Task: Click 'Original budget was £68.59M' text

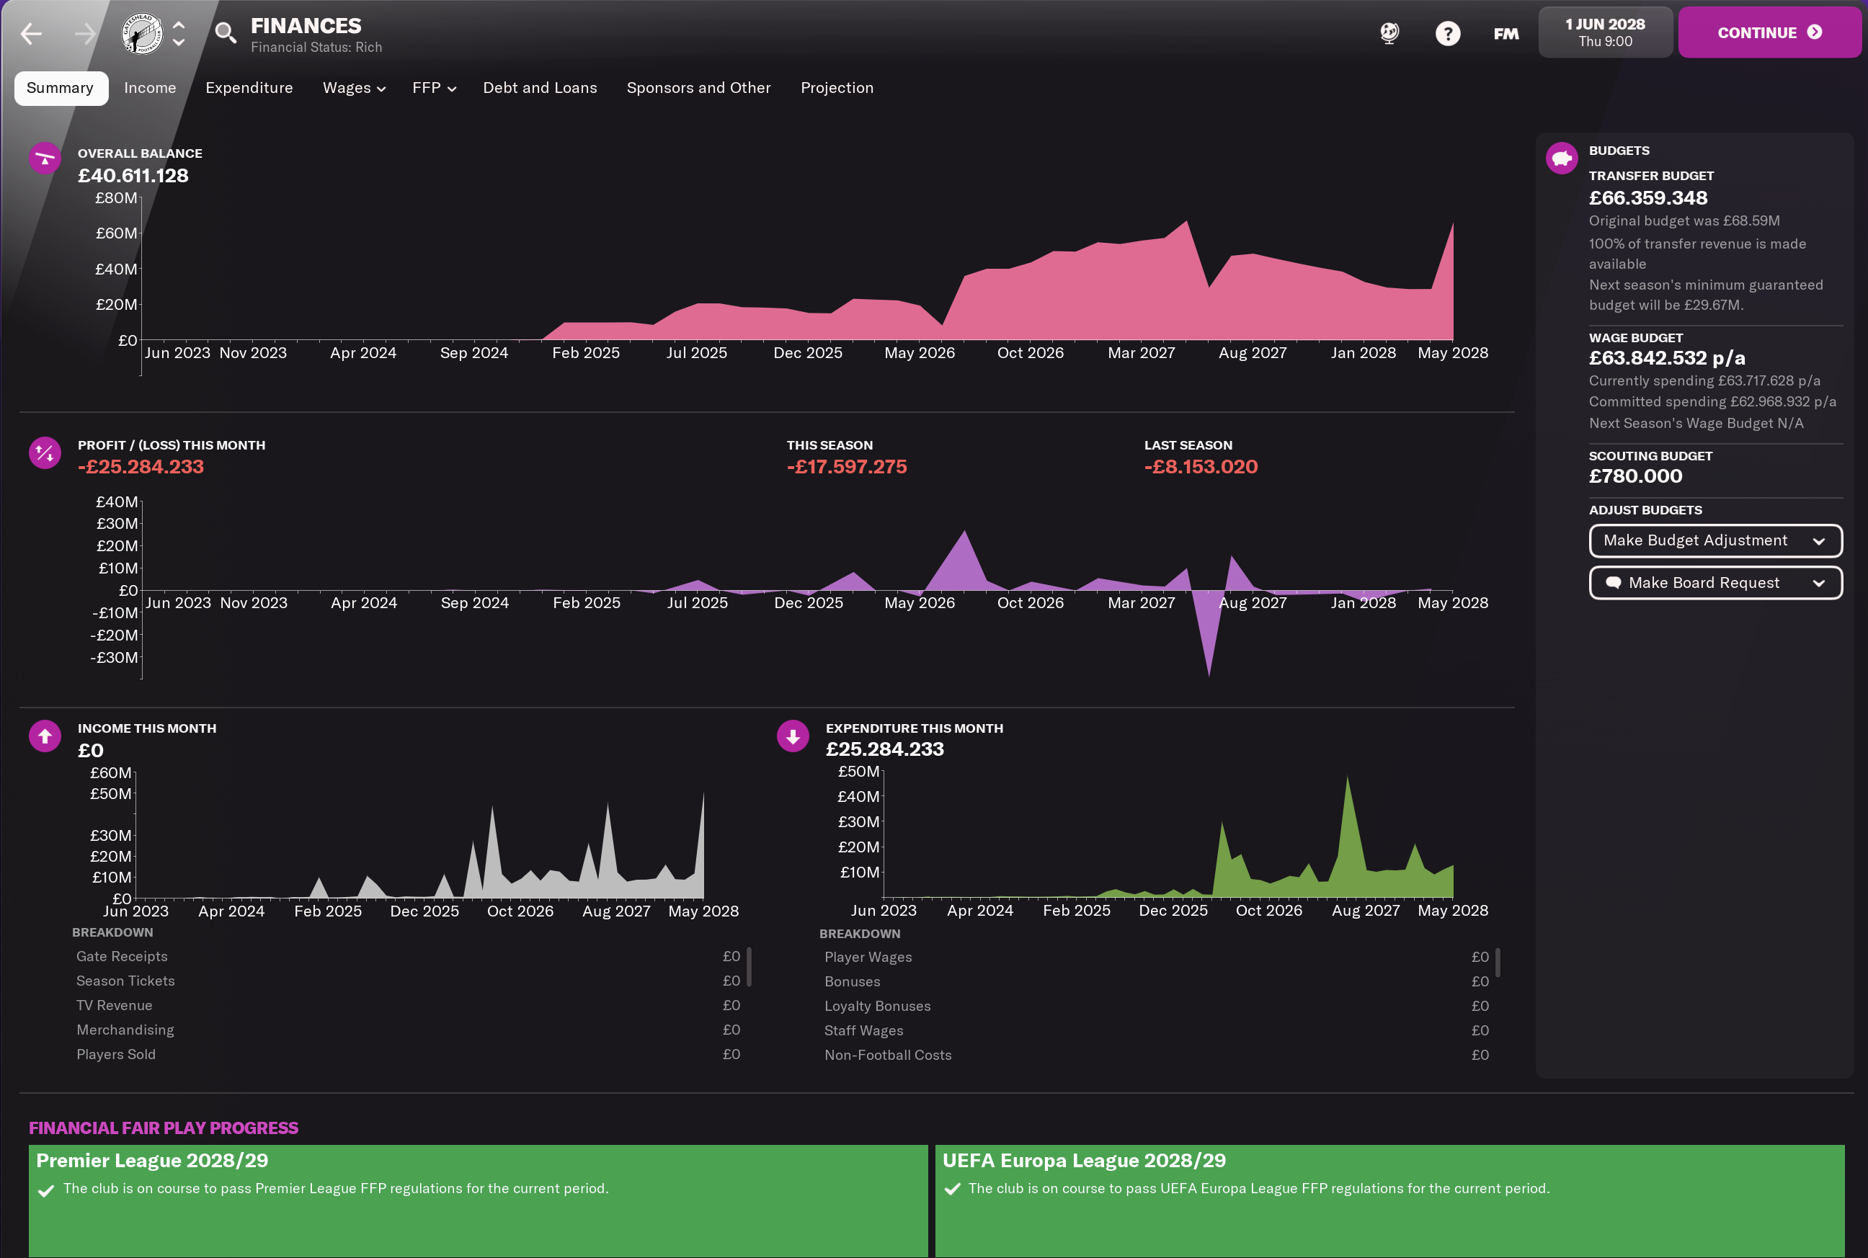Action: [x=1684, y=220]
